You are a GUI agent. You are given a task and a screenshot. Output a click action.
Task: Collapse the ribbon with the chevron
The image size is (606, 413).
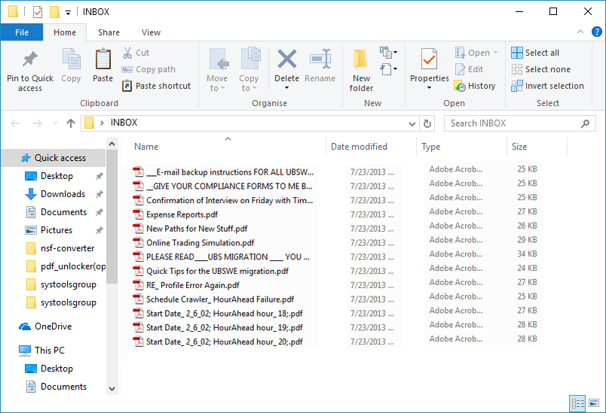pyautogui.click(x=580, y=32)
